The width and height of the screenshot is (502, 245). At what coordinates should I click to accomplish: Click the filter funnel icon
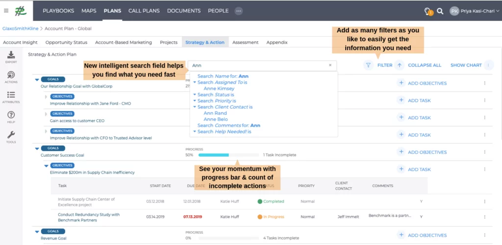click(368, 65)
